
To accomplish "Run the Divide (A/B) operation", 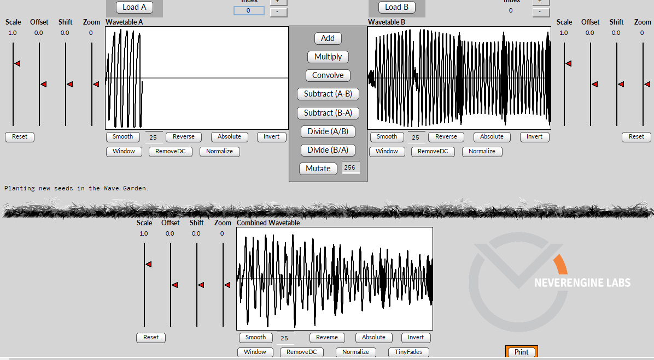I will coord(328,131).
